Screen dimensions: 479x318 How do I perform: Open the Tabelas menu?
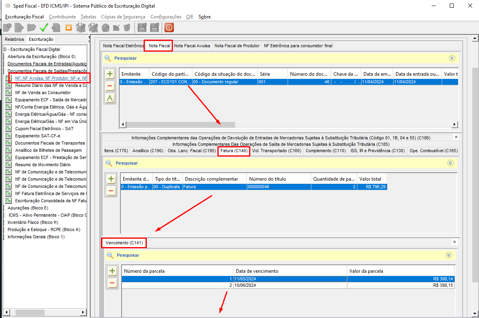[x=88, y=17]
